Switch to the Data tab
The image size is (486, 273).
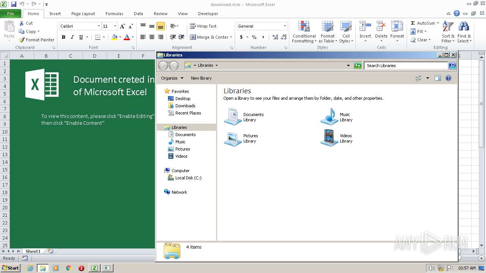[x=139, y=14]
